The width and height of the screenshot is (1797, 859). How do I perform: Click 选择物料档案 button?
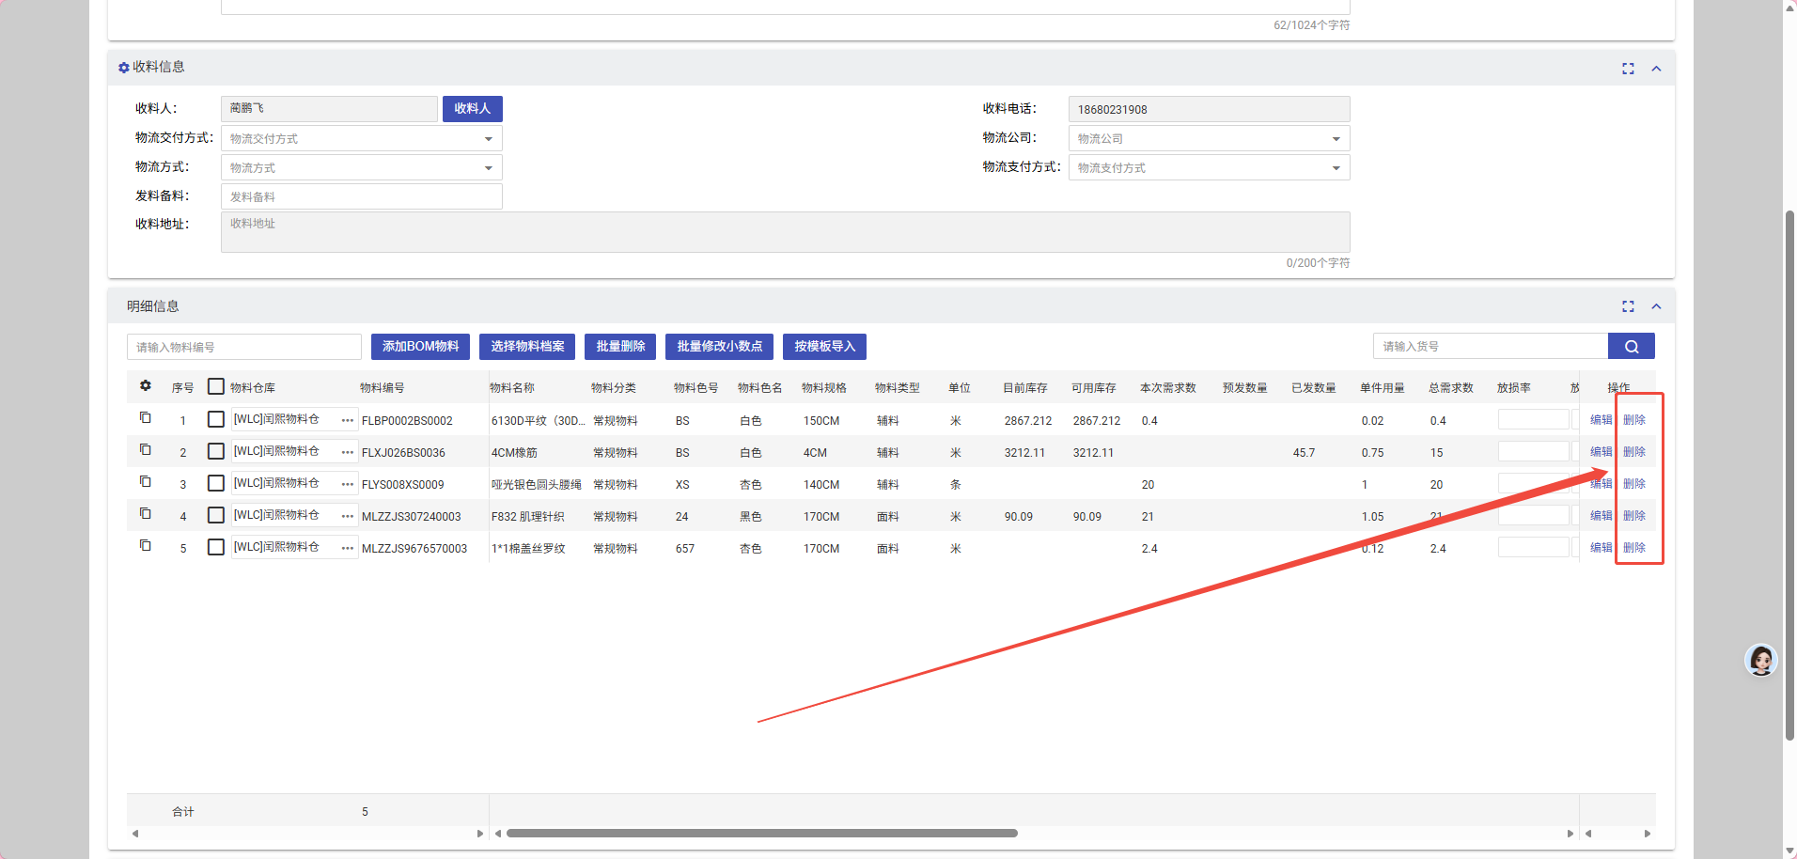coord(527,346)
